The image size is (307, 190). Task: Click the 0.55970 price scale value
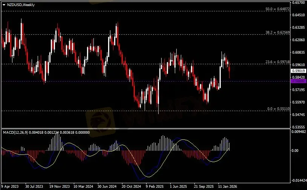click(299, 102)
